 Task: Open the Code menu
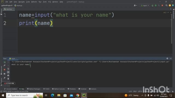28,2
